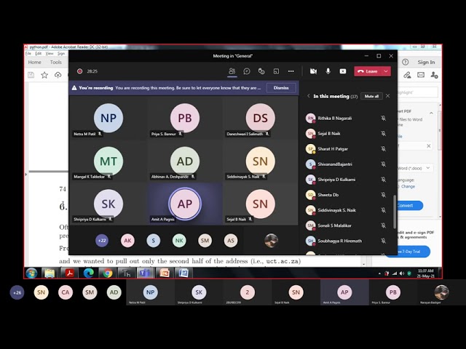Leave the meeting

368,71
